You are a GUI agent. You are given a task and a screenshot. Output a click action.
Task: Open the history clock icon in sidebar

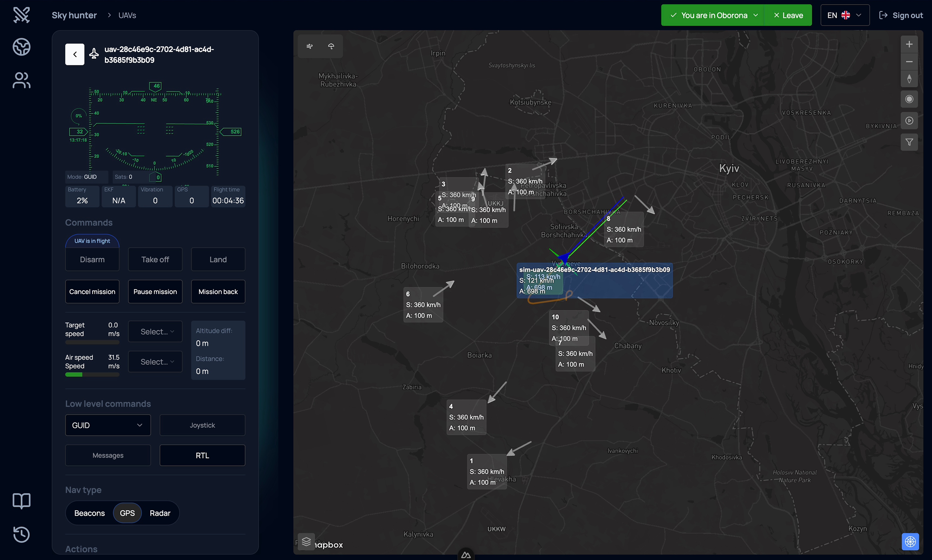click(21, 534)
